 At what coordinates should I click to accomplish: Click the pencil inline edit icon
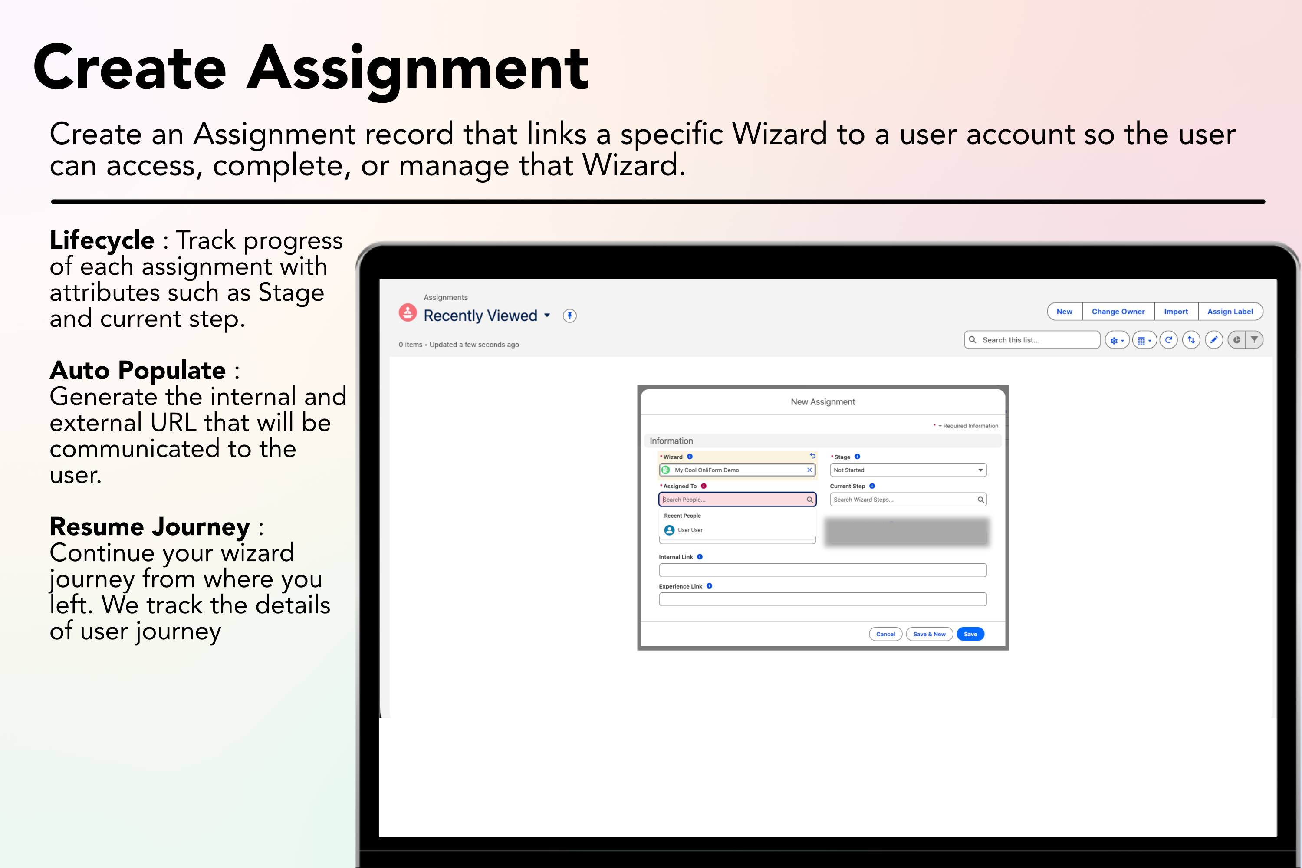click(x=1214, y=340)
